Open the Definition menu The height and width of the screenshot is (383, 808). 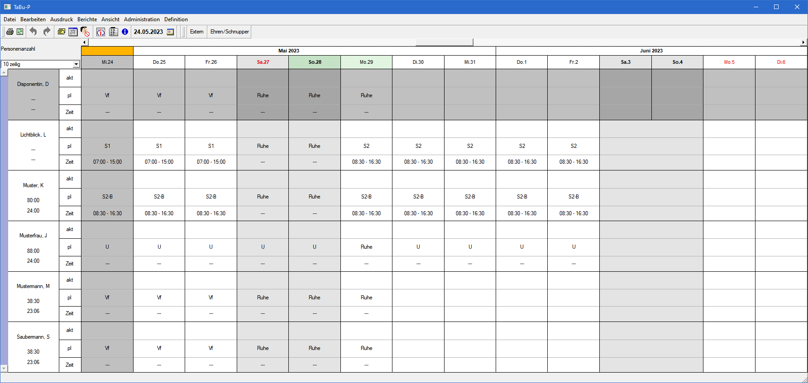click(176, 19)
